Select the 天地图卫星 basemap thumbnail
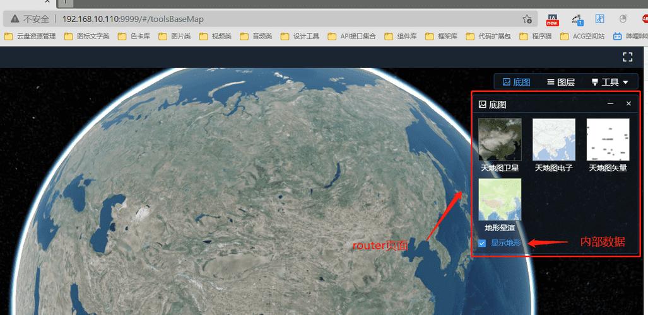This screenshot has height=315, width=648. coord(500,139)
